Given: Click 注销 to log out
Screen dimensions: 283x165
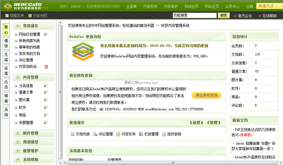Looking at the screenshot, I should [x=249, y=7].
